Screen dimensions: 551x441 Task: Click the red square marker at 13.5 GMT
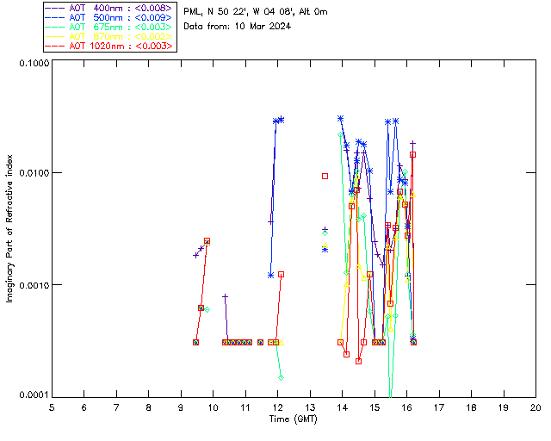click(x=325, y=177)
